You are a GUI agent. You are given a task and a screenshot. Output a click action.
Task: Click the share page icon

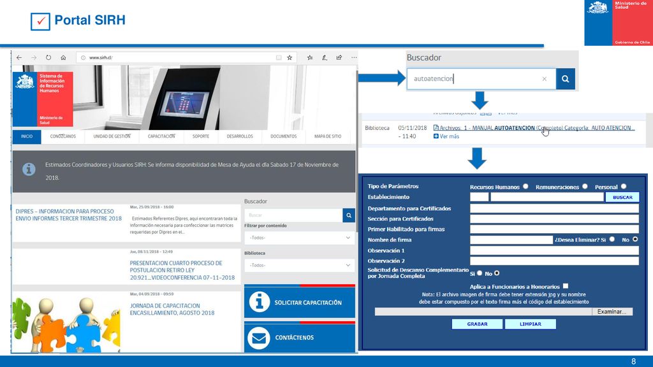[x=339, y=57]
